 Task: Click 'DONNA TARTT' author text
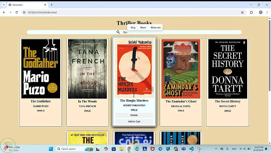tap(228, 106)
